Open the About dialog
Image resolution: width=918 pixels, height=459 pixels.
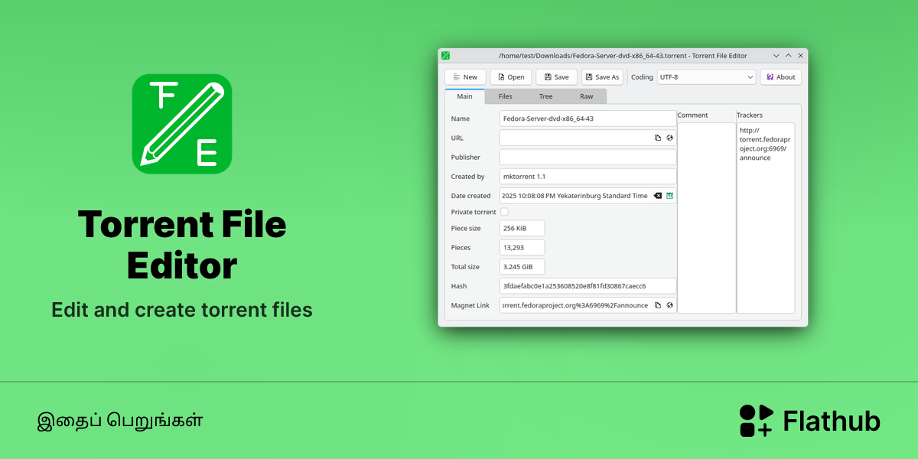[780, 77]
